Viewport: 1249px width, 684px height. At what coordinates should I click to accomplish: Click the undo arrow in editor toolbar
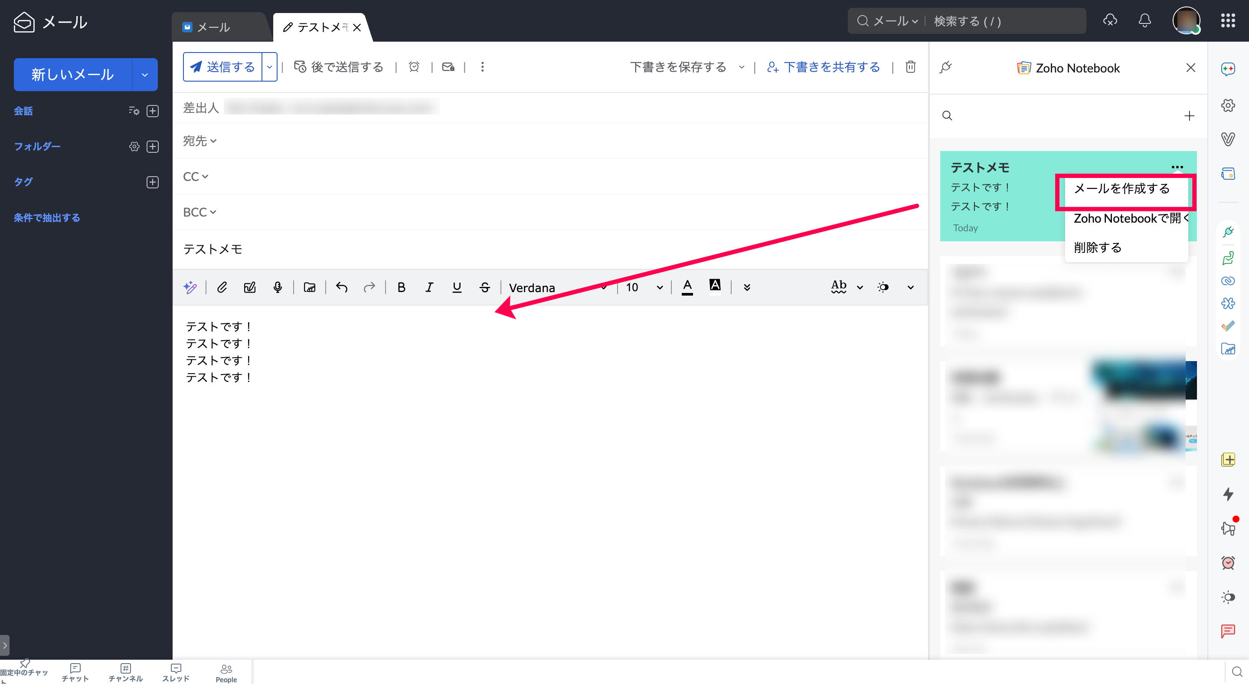pos(341,287)
